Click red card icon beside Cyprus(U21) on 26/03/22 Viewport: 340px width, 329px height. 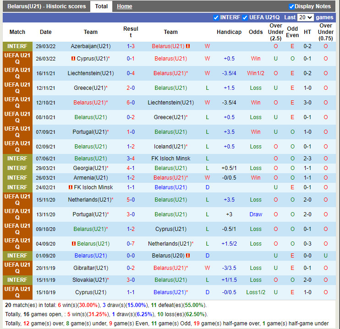click(x=73, y=59)
